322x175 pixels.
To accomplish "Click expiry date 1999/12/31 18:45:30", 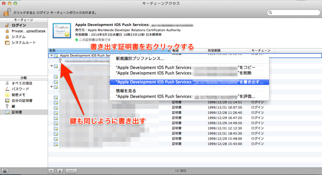I will [x=225, y=134].
